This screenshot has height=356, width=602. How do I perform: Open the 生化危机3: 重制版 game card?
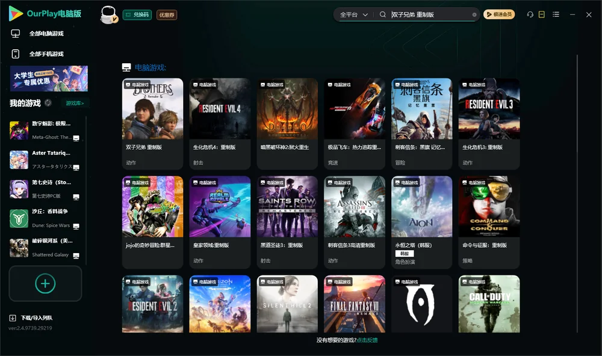489,123
